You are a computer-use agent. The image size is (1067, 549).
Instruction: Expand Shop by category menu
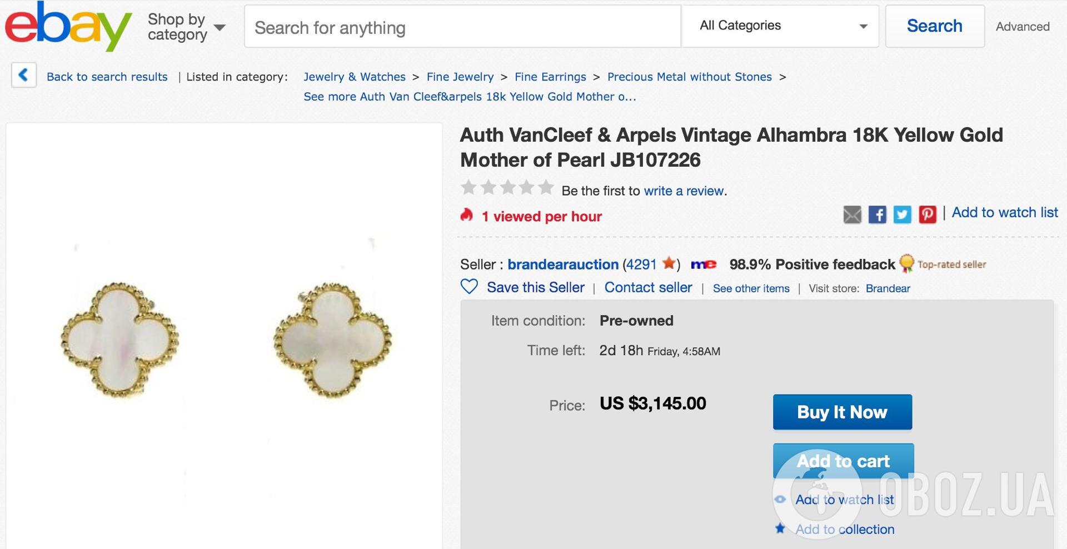[x=186, y=27]
